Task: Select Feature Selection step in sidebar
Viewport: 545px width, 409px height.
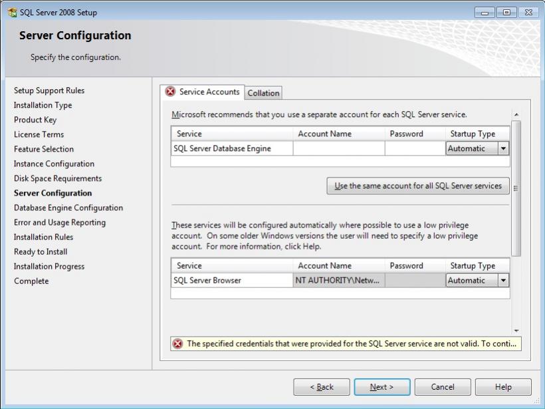Action: point(44,149)
